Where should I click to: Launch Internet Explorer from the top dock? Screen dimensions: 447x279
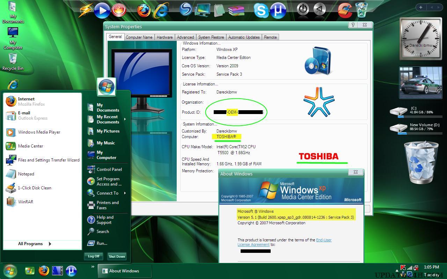[x=161, y=10]
